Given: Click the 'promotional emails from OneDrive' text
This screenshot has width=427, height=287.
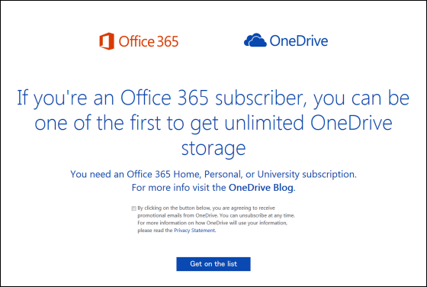Looking at the screenshot, I should pos(177,215).
